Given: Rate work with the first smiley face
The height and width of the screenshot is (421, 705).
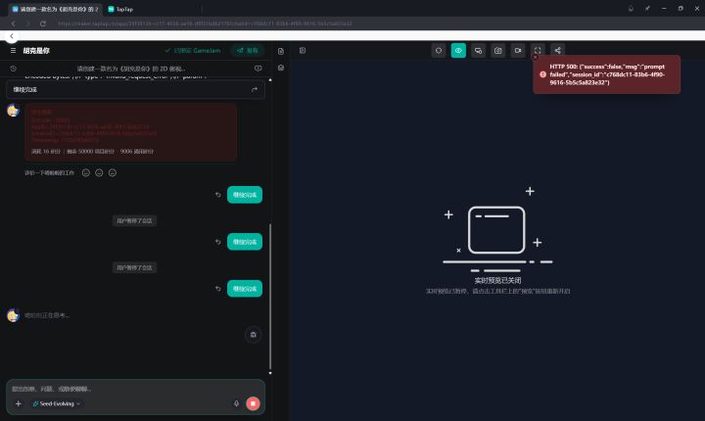Looking at the screenshot, I should (x=86, y=172).
